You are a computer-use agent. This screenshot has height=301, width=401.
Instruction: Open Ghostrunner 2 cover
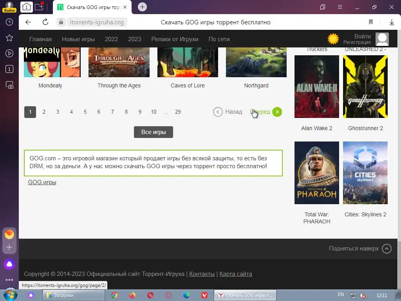pyautogui.click(x=365, y=87)
